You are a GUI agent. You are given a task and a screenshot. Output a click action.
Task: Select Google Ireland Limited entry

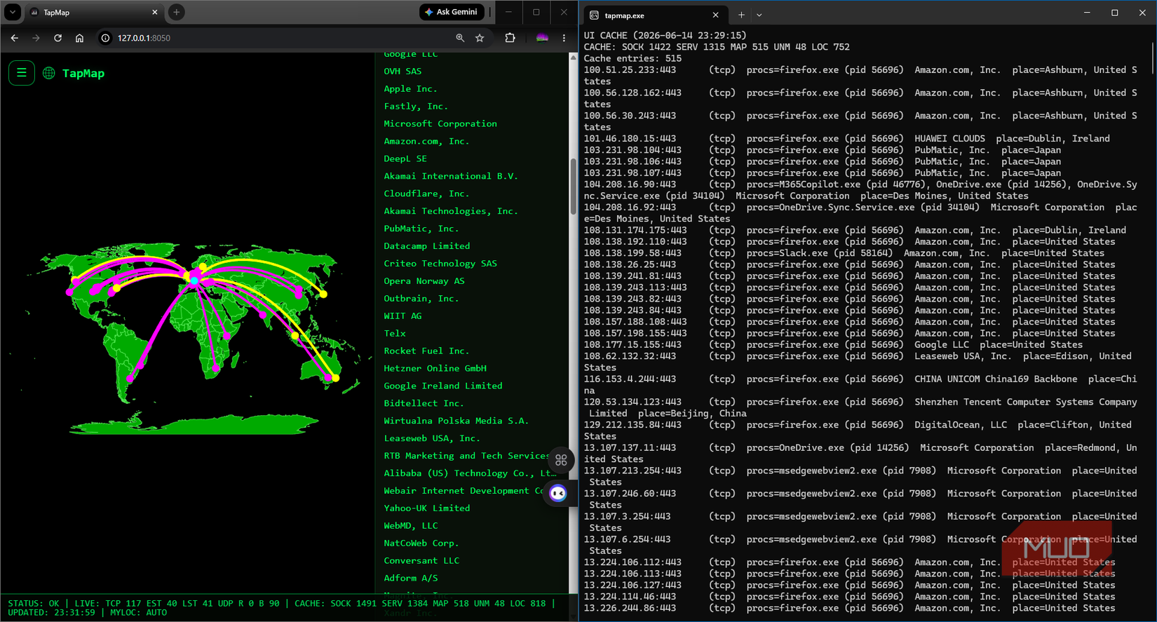[x=443, y=387]
